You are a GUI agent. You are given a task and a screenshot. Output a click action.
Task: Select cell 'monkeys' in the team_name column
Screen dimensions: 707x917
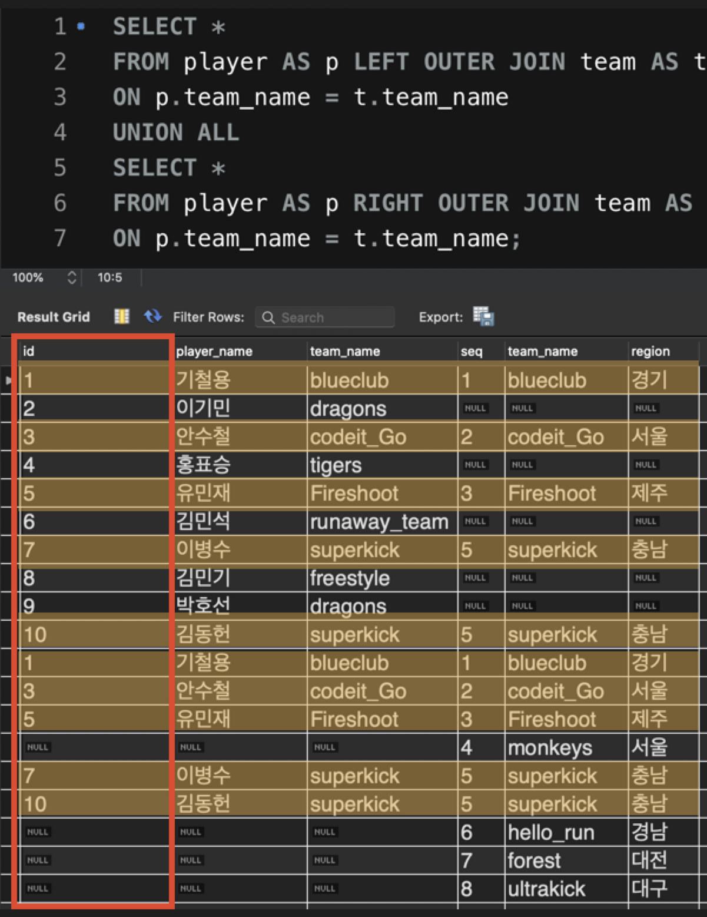pos(566,747)
